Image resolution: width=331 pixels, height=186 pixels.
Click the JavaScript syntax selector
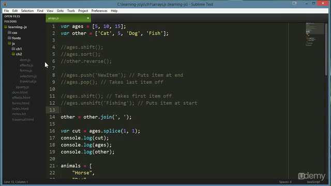(x=313, y=182)
